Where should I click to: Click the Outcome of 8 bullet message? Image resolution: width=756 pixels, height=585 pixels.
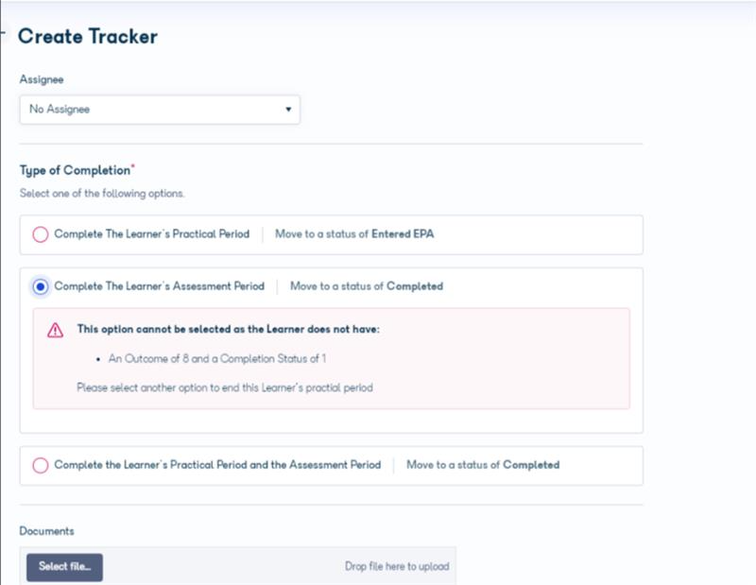217,358
